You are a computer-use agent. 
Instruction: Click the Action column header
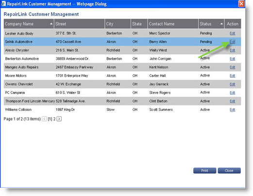[233, 24]
